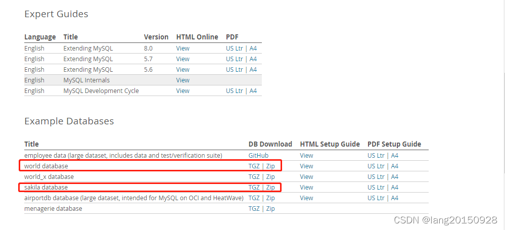
Task: Select the 'Expert Guides' heading
Action: click(56, 15)
